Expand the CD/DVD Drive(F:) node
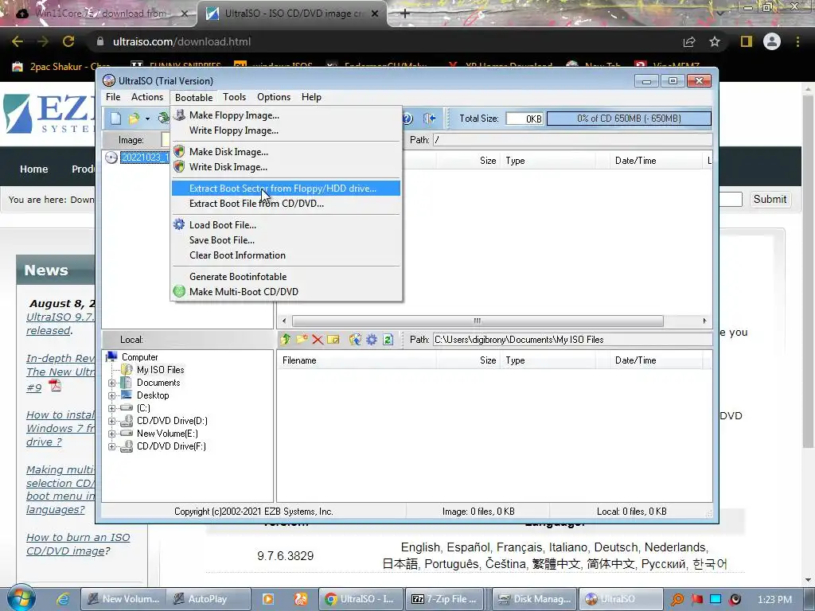This screenshot has width=815, height=611. click(x=111, y=446)
